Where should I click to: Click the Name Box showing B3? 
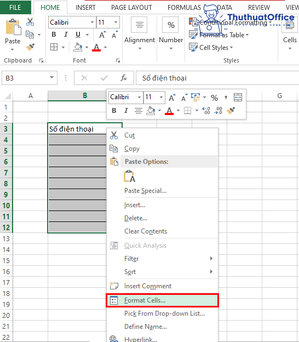pos(30,78)
